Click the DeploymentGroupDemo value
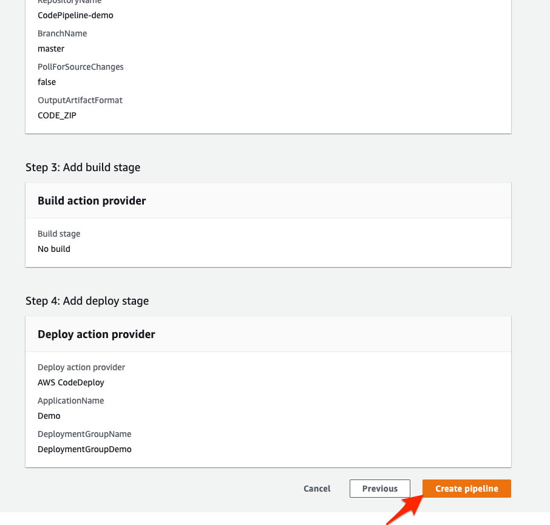550x525 pixels. [84, 449]
